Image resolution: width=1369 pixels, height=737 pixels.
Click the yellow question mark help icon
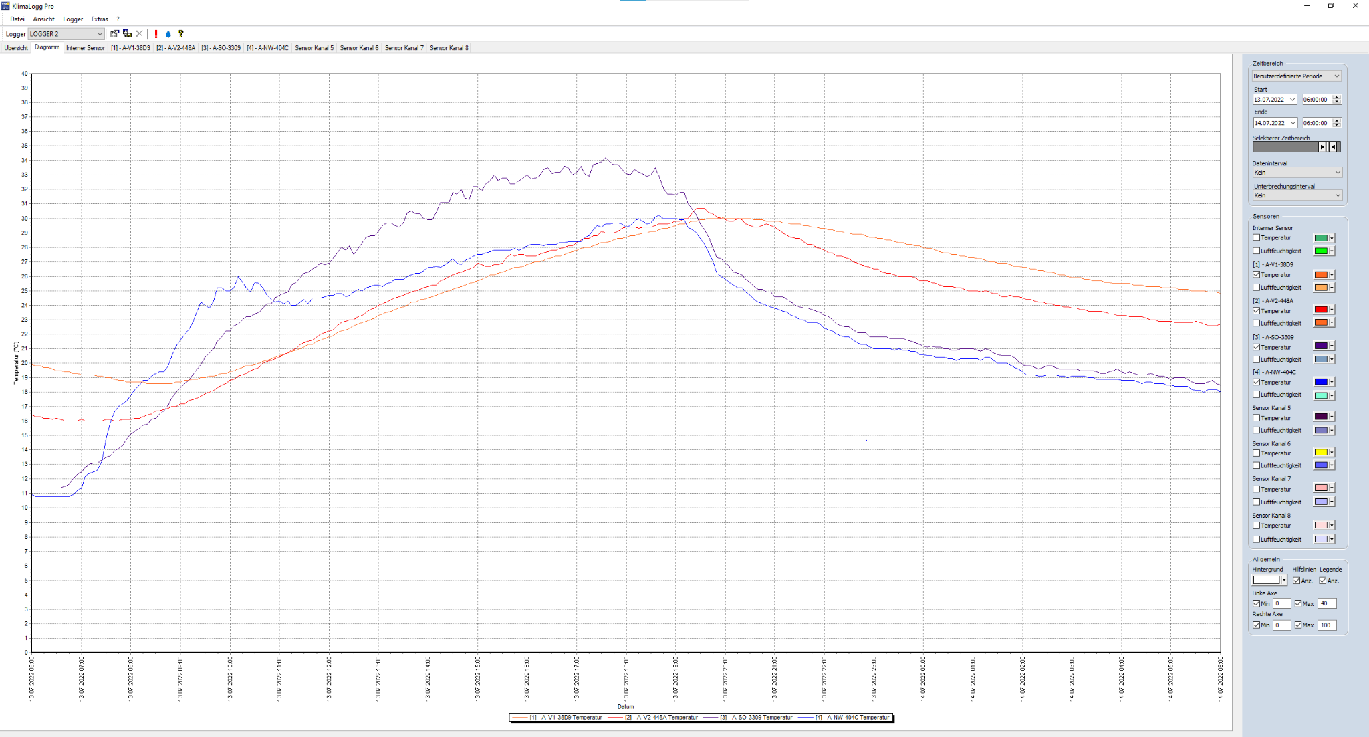(x=180, y=34)
